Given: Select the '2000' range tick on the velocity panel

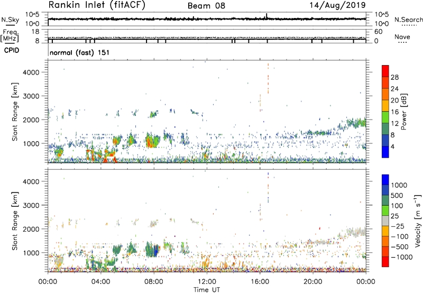Looking at the screenshot, I should (x=31, y=229).
